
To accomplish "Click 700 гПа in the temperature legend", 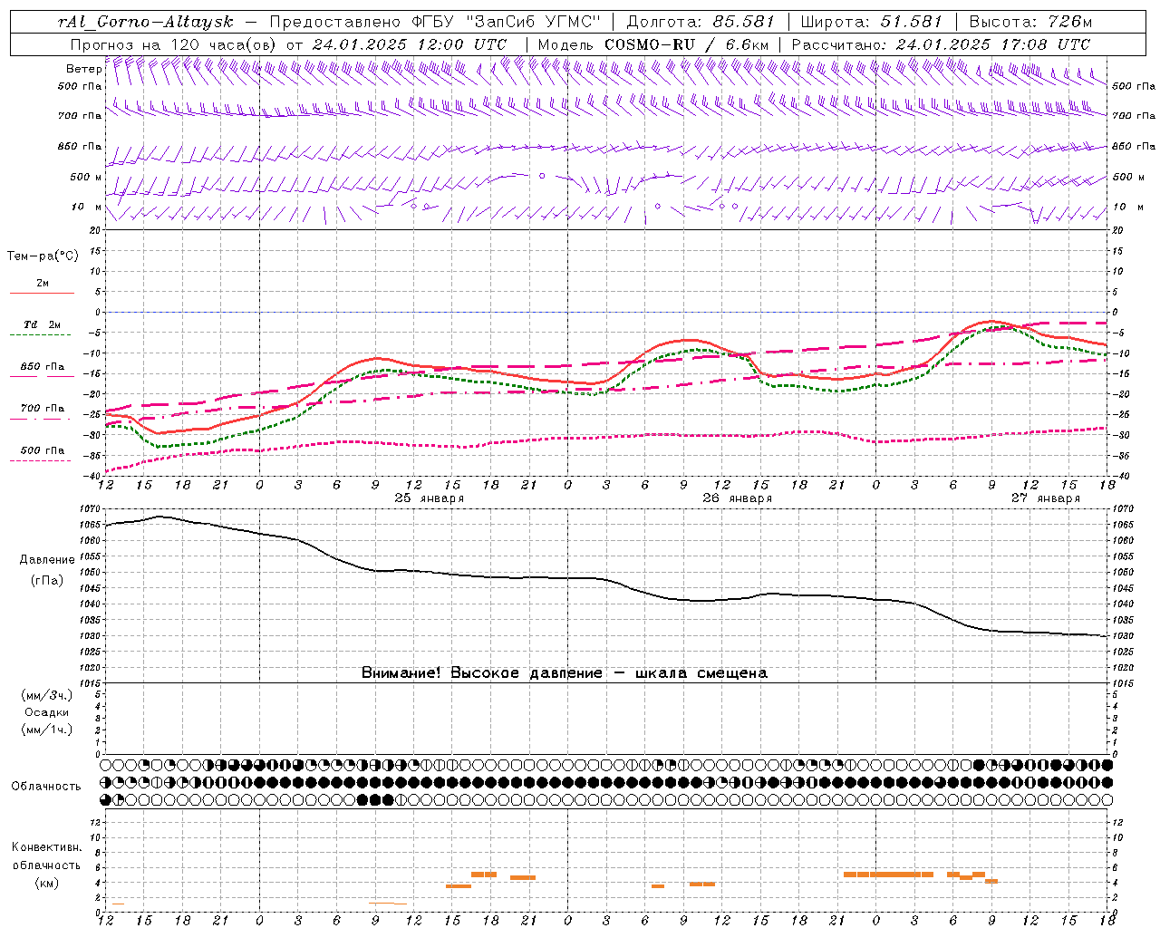I will point(43,409).
